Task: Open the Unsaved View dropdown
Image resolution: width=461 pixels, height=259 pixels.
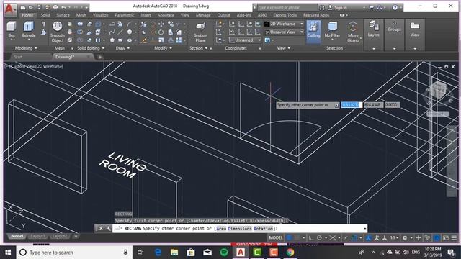Action: click(x=284, y=32)
